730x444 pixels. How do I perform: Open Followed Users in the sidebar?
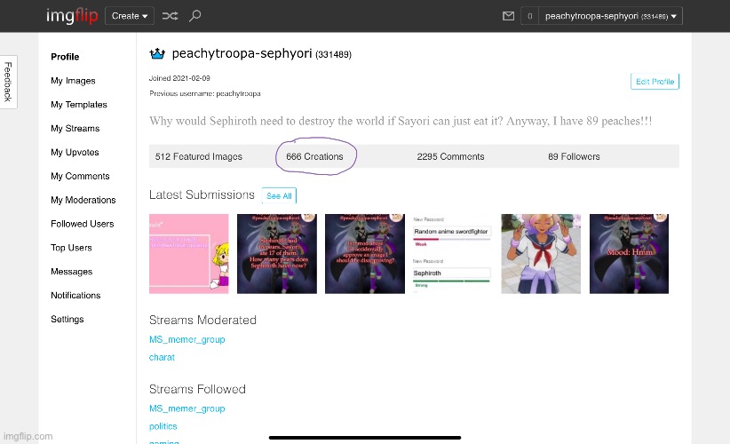pos(83,224)
